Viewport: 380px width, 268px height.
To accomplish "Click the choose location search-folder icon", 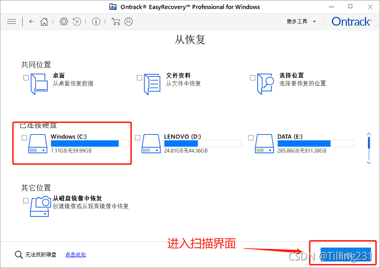I will pyautogui.click(x=265, y=84).
